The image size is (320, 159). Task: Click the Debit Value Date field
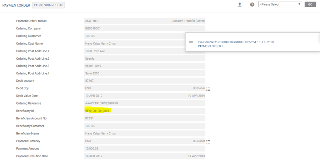(x=144, y=96)
